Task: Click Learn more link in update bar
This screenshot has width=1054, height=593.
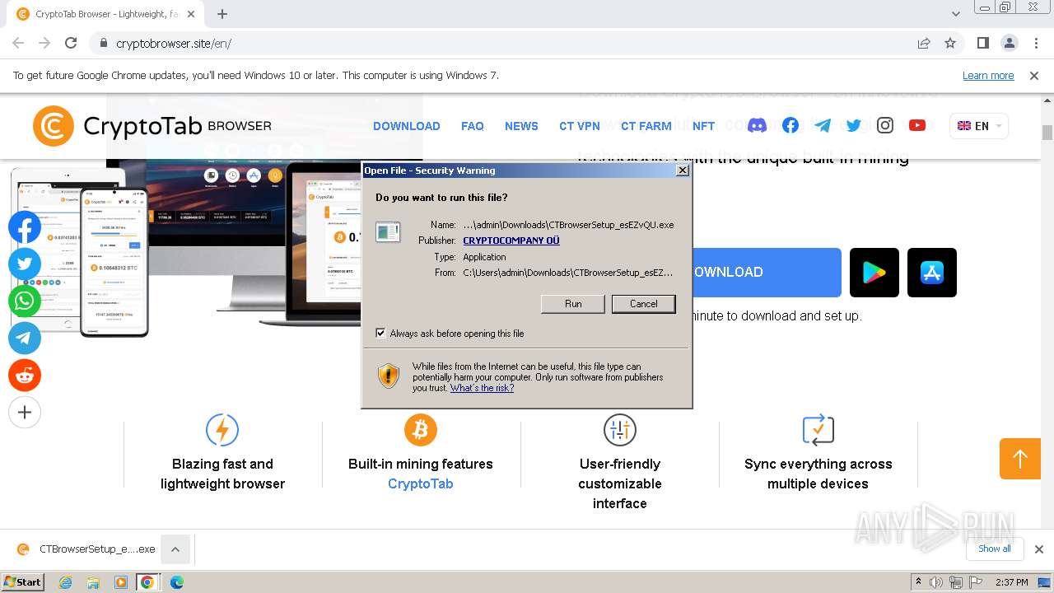Action: 988,75
